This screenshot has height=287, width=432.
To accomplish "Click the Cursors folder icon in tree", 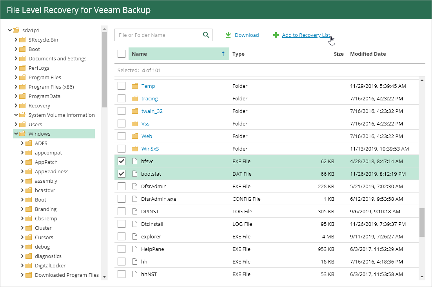I will (29, 238).
